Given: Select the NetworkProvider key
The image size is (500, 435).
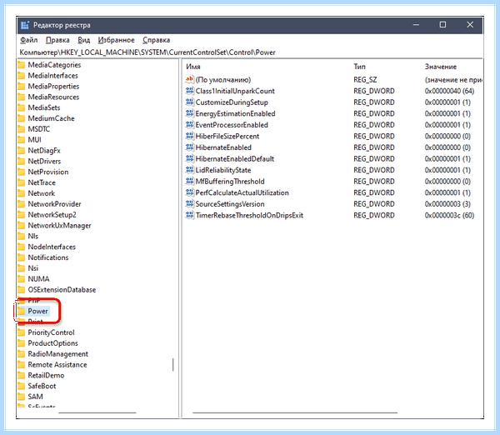Looking at the screenshot, I should tap(54, 204).
